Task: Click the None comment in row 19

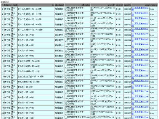Action: point(153,108)
